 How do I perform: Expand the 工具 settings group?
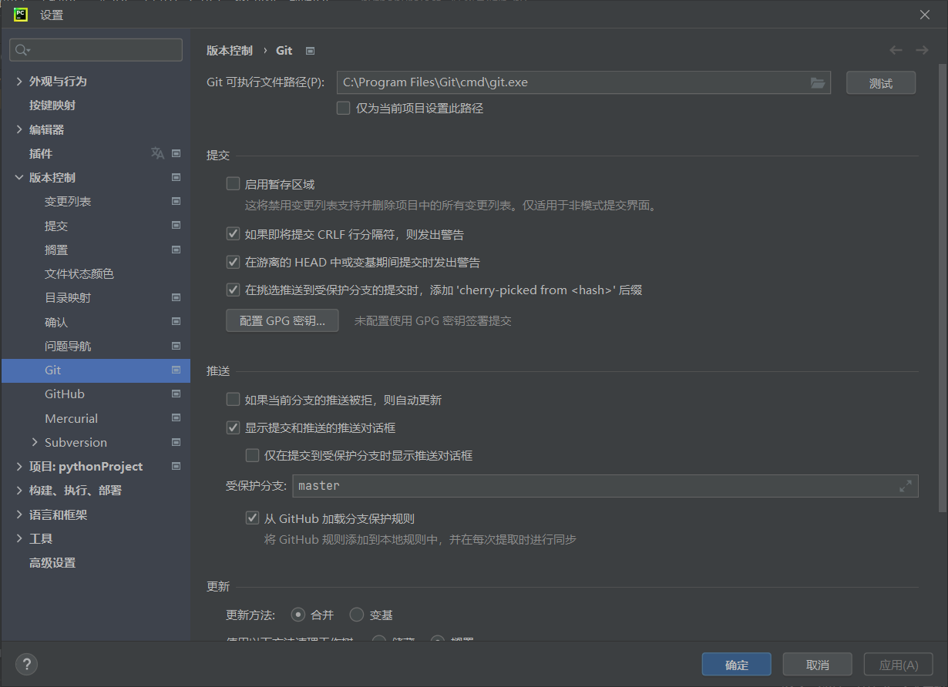(19, 538)
